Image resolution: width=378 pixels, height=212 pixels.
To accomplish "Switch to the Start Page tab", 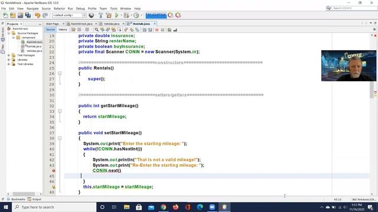I will (53, 24).
